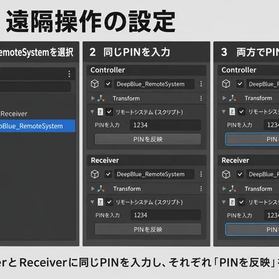Expand the Transform component in step 2 Receiver

pos(93,189)
